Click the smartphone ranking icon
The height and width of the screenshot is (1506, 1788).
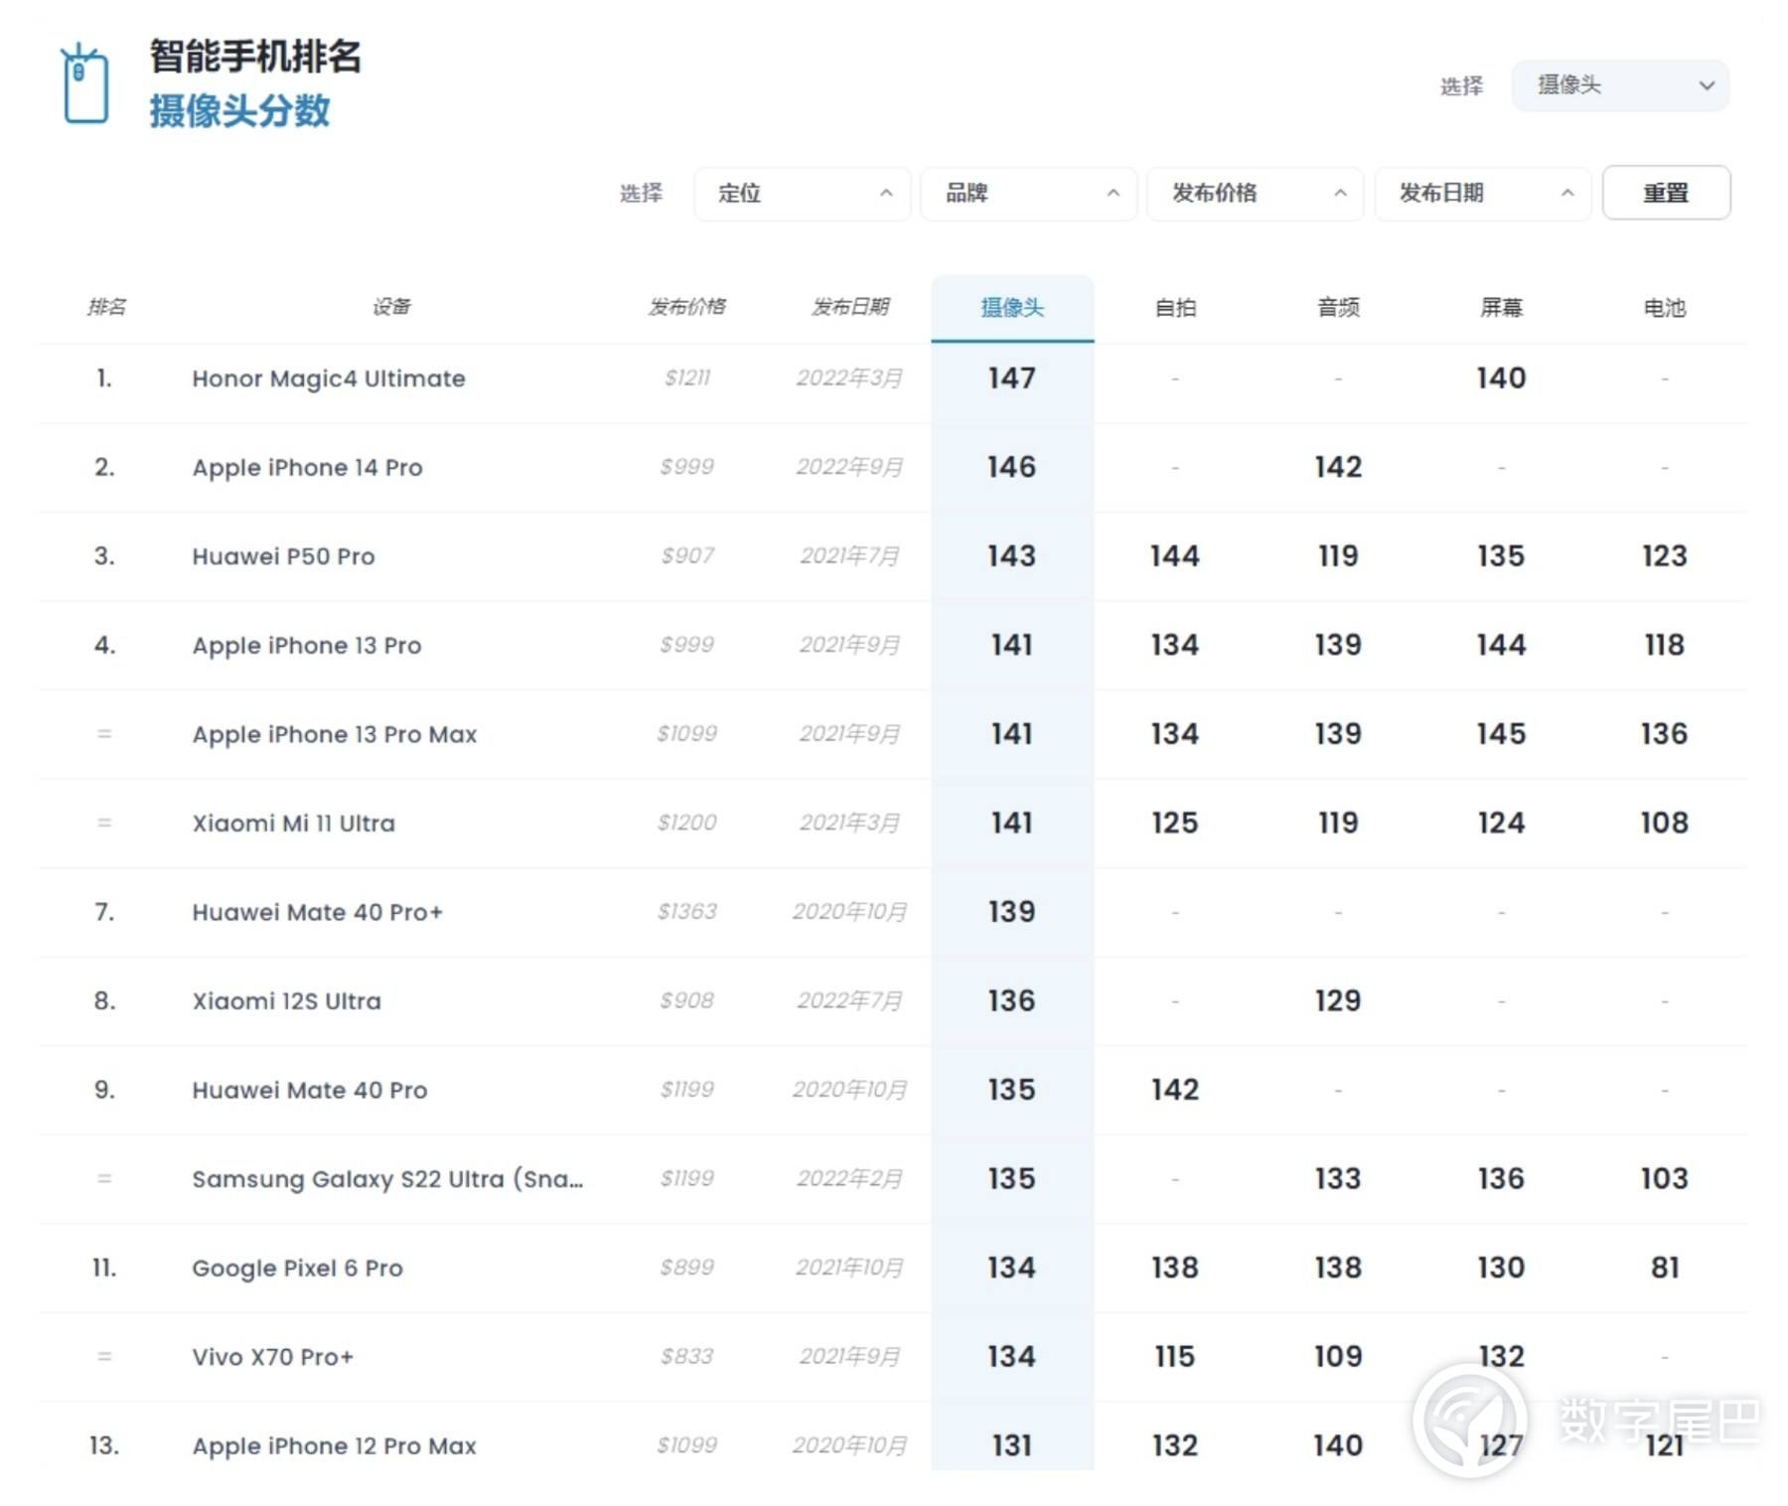pos(84,84)
